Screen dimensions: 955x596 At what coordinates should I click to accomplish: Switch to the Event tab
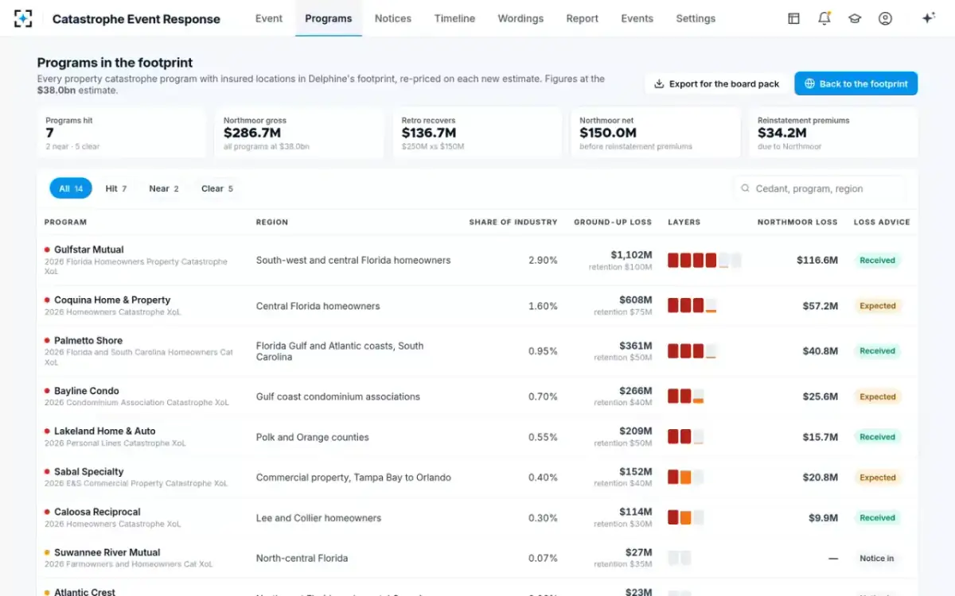point(269,18)
